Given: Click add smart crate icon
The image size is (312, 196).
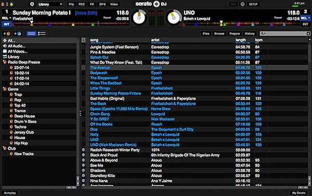Looking at the screenshot, I should click(x=17, y=33).
